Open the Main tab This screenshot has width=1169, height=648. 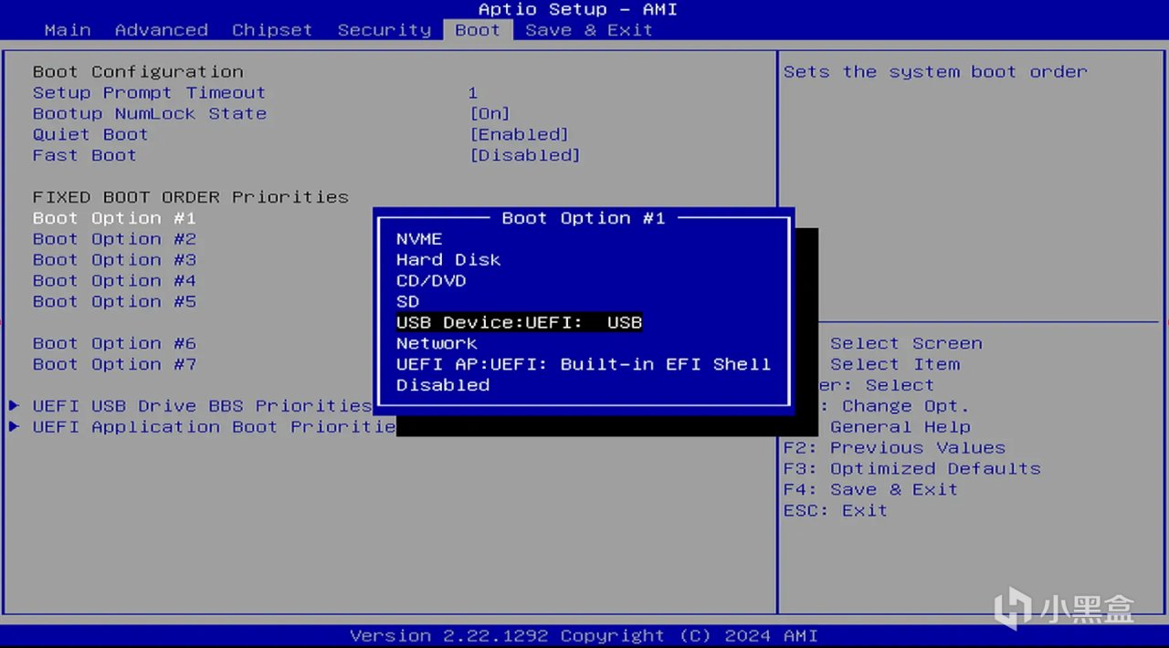[68, 30]
